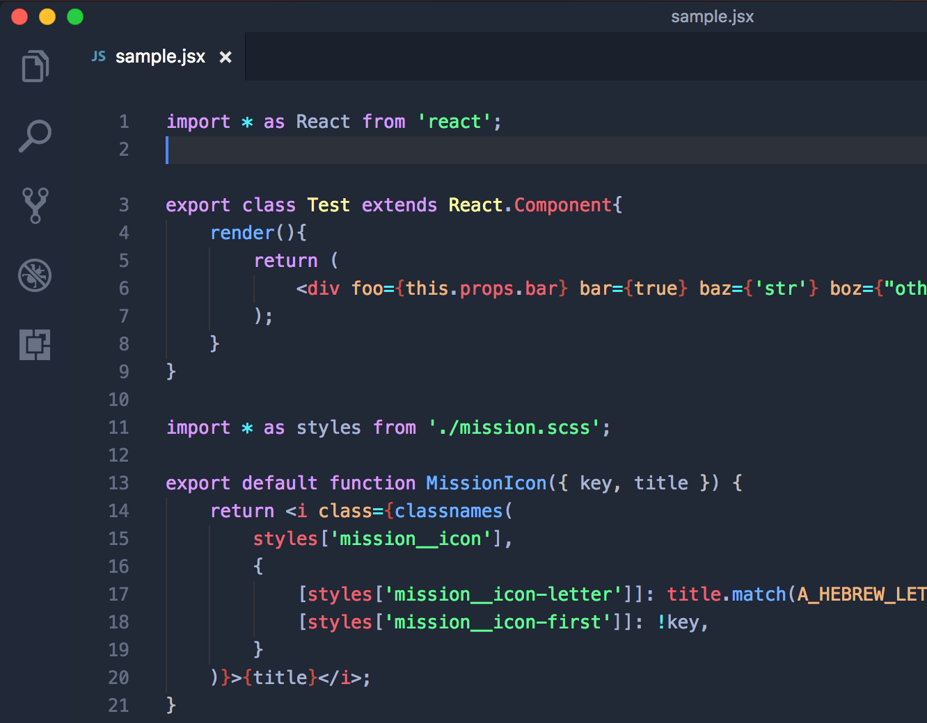Click the sample.jsx title in the title bar
927x723 pixels.
712,16
